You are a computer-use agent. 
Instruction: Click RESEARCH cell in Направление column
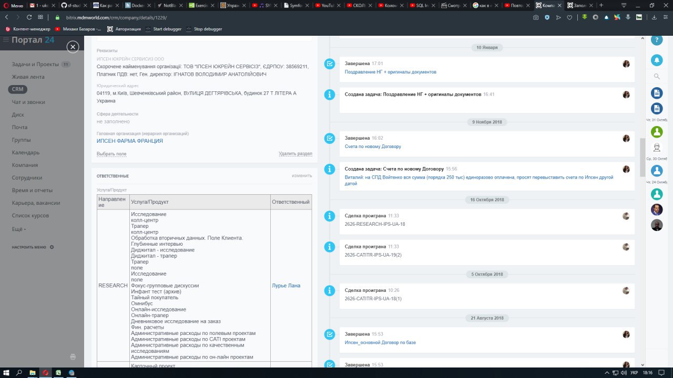[x=113, y=286]
